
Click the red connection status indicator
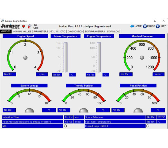(x=24, y=26)
